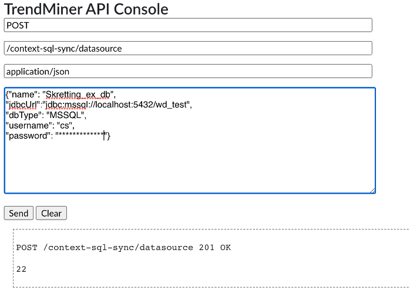
Task: Focus the endpoint path field /context-sql-sync/datasource
Action: tap(188, 48)
